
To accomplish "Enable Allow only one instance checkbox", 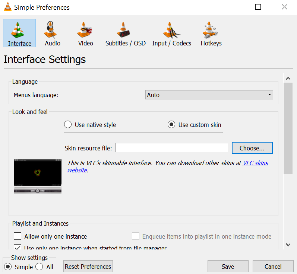I will [18, 236].
